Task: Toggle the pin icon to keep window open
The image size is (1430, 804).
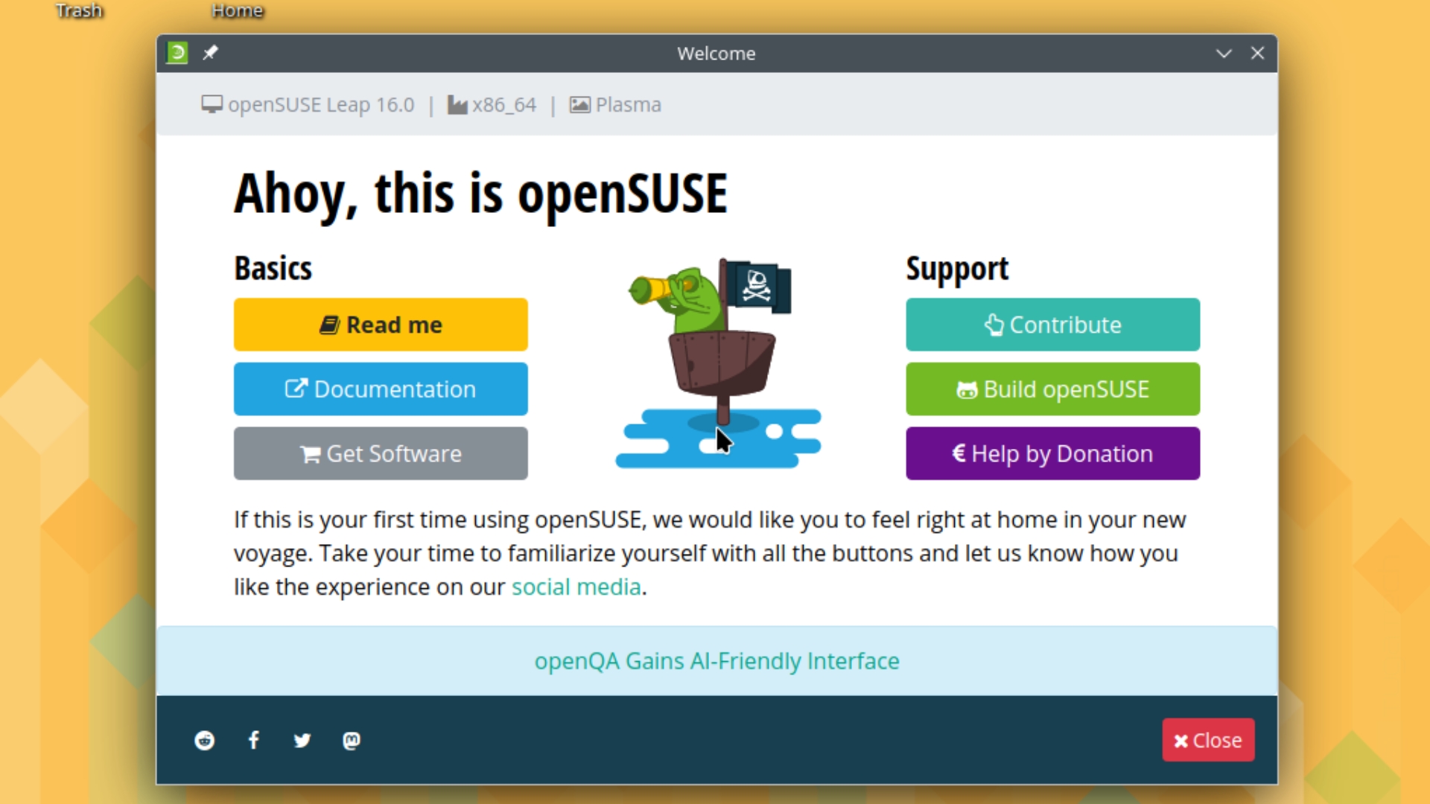Action: pyautogui.click(x=211, y=53)
